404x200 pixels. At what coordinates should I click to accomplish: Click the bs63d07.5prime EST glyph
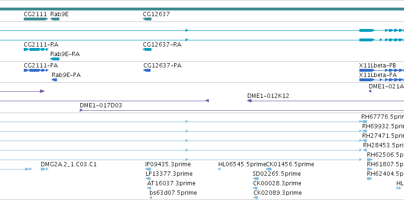coord(150,198)
